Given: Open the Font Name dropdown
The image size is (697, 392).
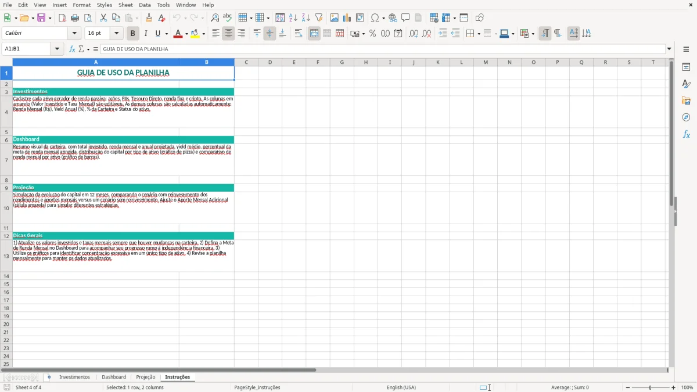Looking at the screenshot, I should coord(74,34).
